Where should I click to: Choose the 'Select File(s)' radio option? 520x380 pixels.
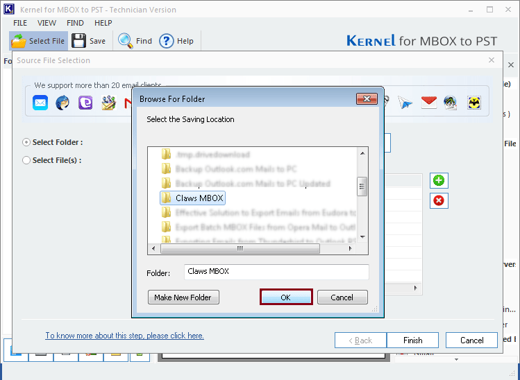(x=26, y=160)
